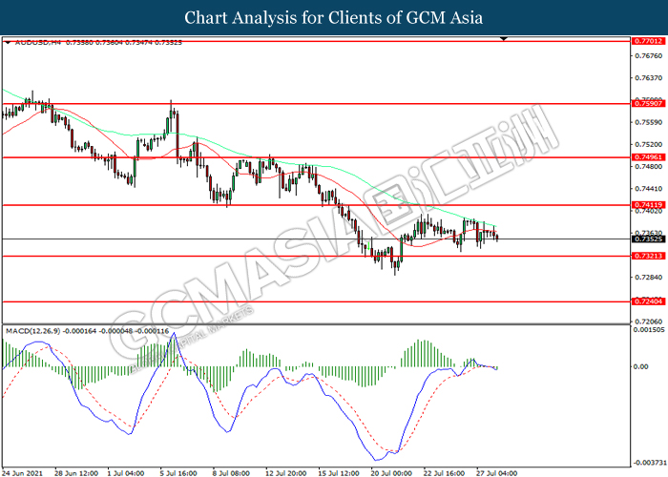This screenshot has width=668, height=477.
Task: Click the 20 Jul 00:00 time label
Action: coord(391,473)
